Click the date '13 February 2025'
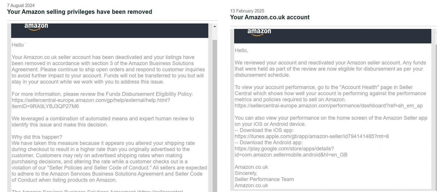The image size is (437, 192). 247,11
